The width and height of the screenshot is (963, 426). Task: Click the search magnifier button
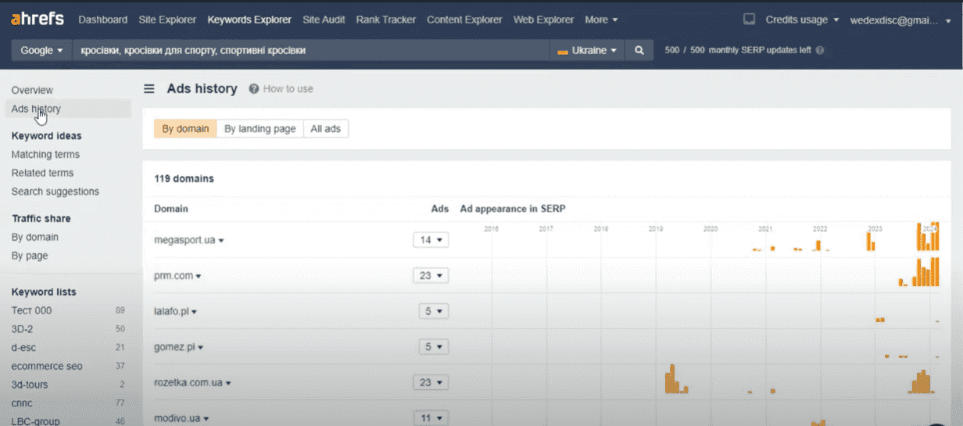tap(639, 50)
